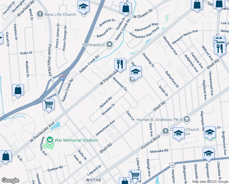Click the grocery cart marker above Wythe
229x184 pixels.
[x=135, y=175]
